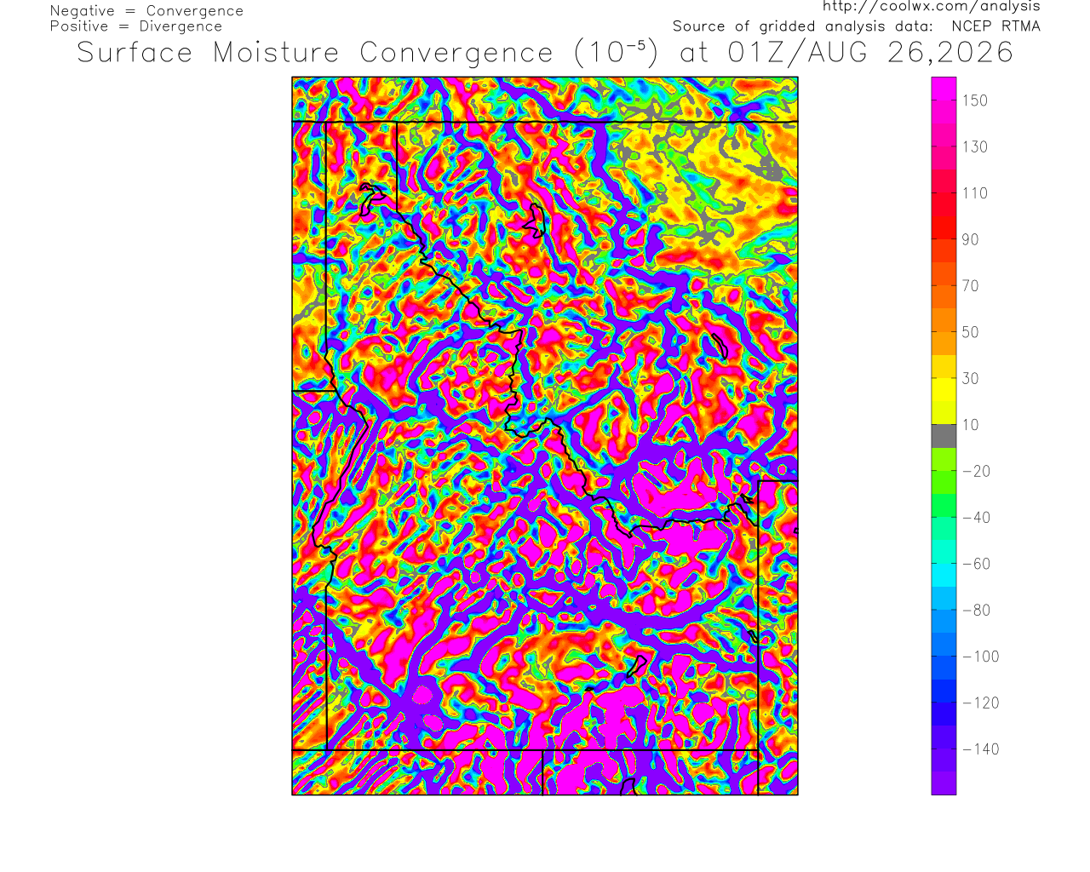The width and height of the screenshot is (1090, 872).
Task: Click the -120 label on the color scale
Action: (981, 703)
